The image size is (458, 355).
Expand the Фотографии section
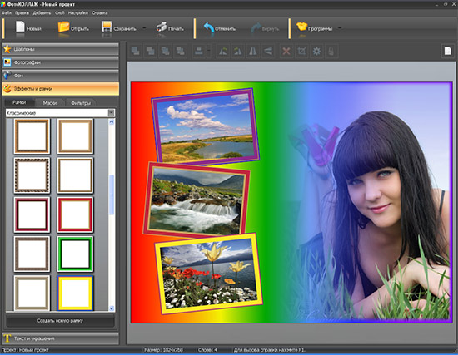[x=61, y=62]
